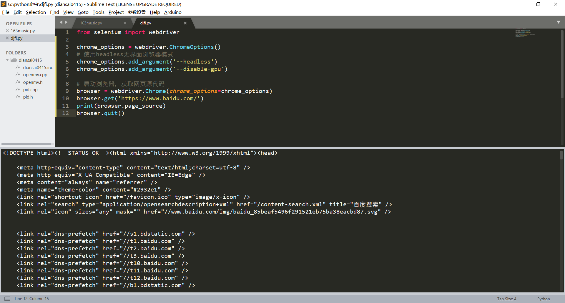Click the '--disable-gpu' string on line 6
Viewport: 565px width, 303px height.
(x=199, y=69)
